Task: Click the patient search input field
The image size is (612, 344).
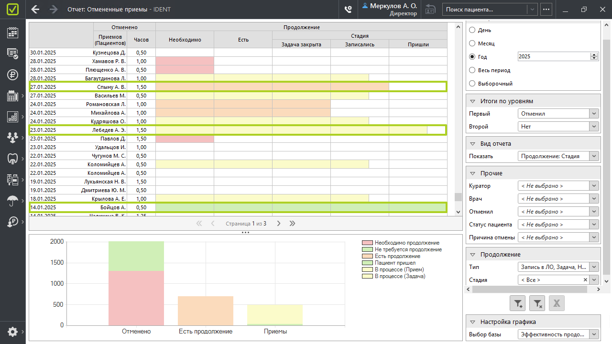Action: 485,9
